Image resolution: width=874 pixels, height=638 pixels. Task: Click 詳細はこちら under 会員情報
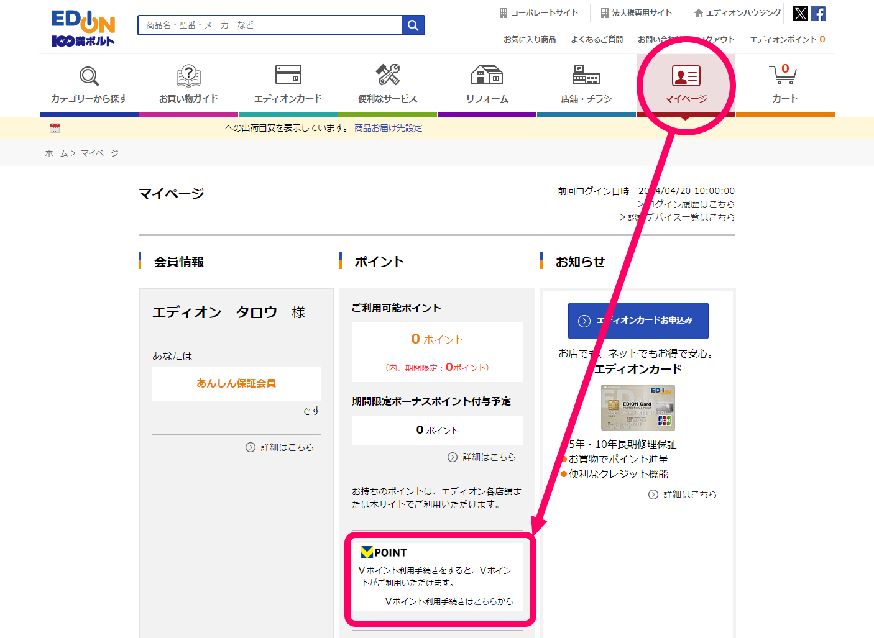(x=280, y=447)
